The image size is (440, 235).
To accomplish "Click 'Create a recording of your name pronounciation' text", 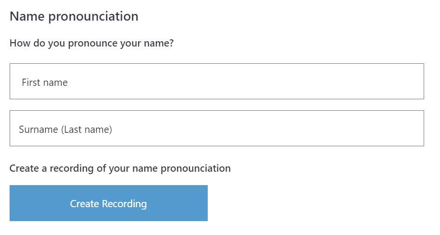I will pos(120,168).
